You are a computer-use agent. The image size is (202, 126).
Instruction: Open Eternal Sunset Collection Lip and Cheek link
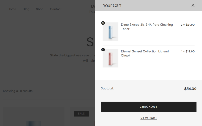(x=145, y=53)
